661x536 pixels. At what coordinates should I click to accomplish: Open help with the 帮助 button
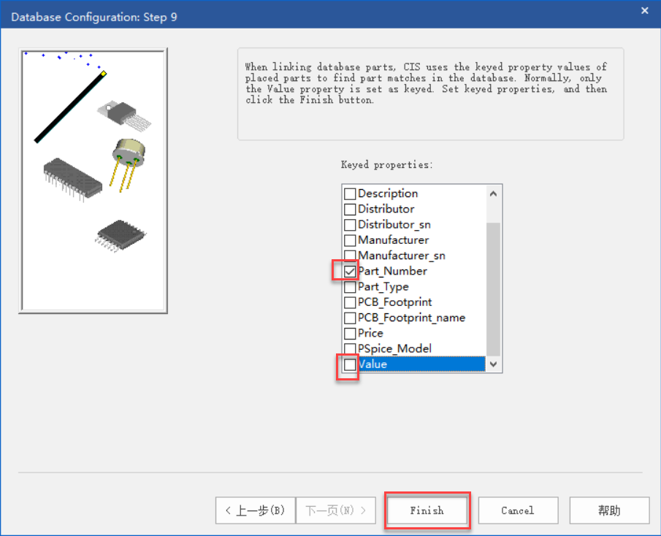pos(609,510)
